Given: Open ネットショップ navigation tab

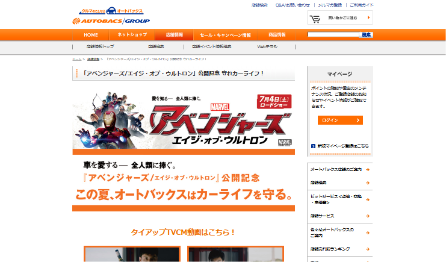Looking at the screenshot, I should click(132, 35).
